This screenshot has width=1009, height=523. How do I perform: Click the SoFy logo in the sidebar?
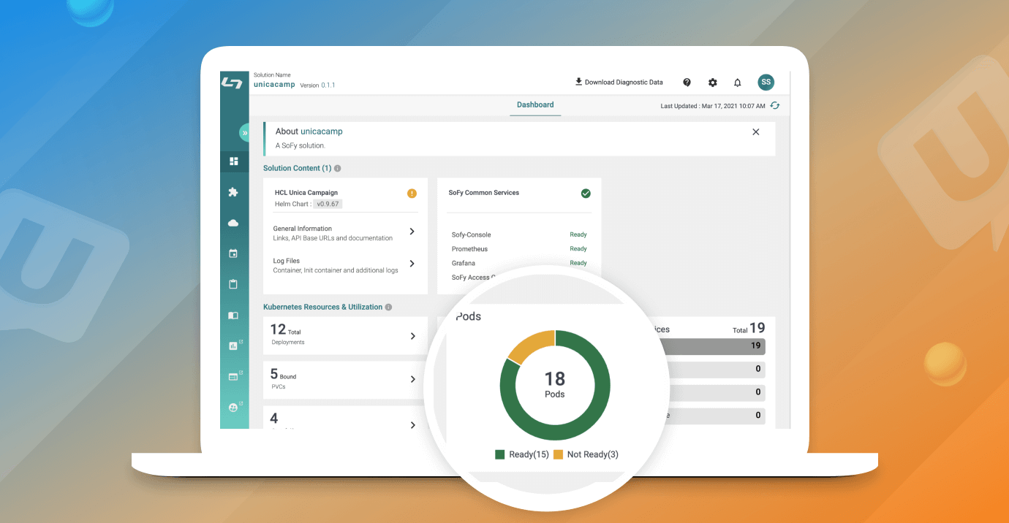click(232, 83)
